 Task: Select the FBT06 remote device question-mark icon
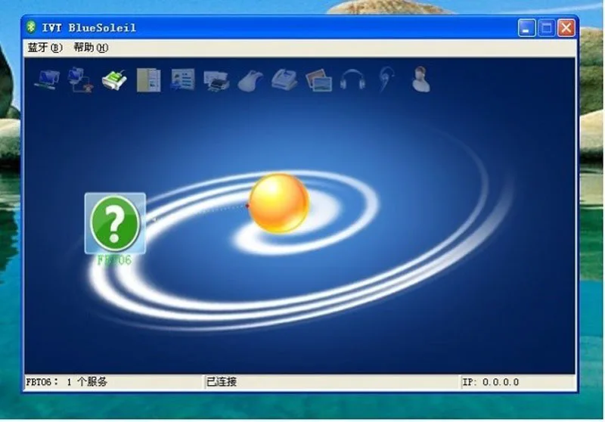click(115, 223)
